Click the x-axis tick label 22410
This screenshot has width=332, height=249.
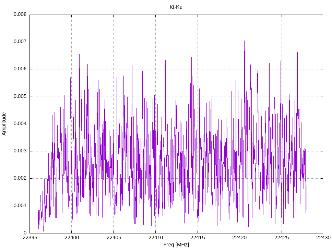[x=156, y=238]
